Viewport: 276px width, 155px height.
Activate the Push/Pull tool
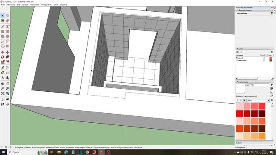click(x=8, y=52)
